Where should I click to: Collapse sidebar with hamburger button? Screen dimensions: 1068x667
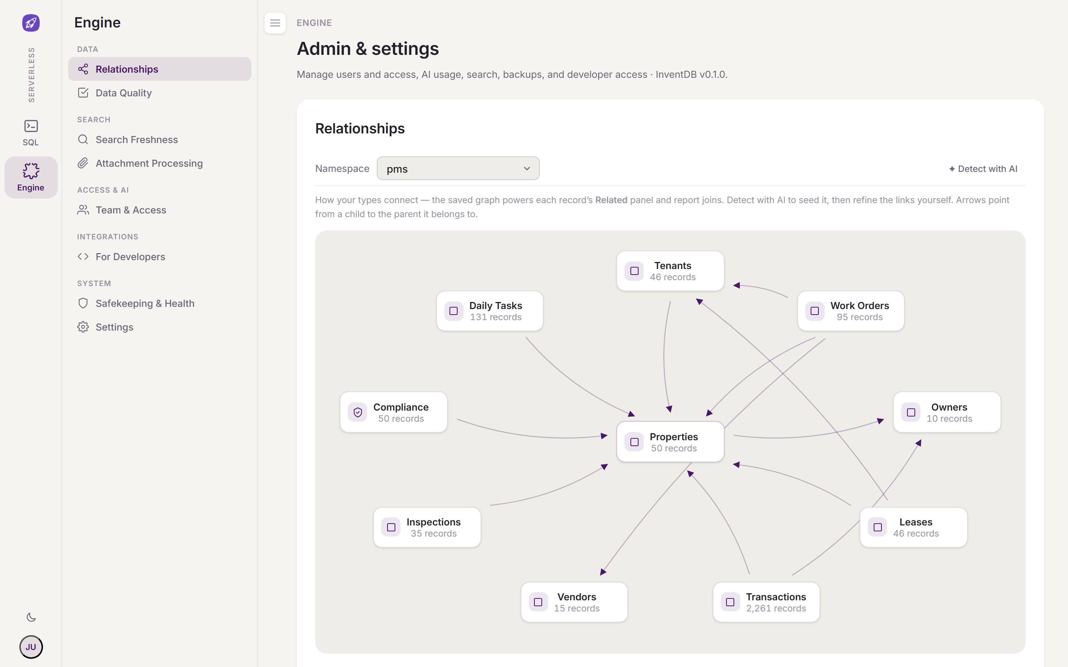point(275,23)
